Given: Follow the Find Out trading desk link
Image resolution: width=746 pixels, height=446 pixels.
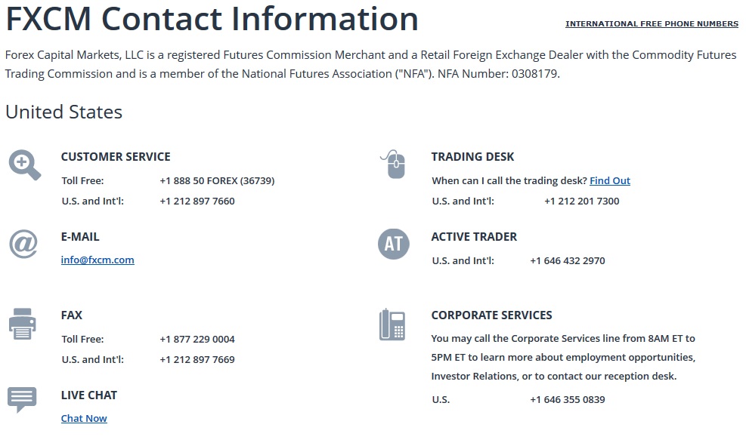Looking at the screenshot, I should click(x=610, y=180).
